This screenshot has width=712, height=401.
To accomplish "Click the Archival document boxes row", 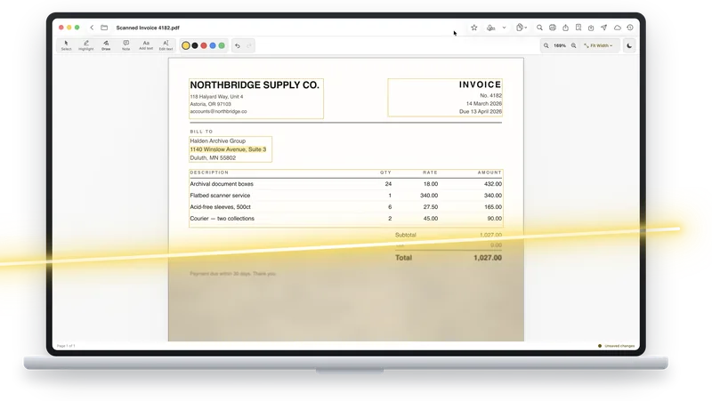I will 346,184.
